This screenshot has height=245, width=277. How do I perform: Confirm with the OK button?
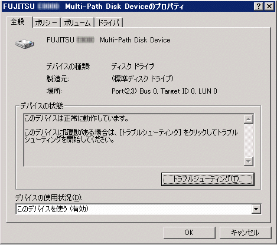click(189, 233)
